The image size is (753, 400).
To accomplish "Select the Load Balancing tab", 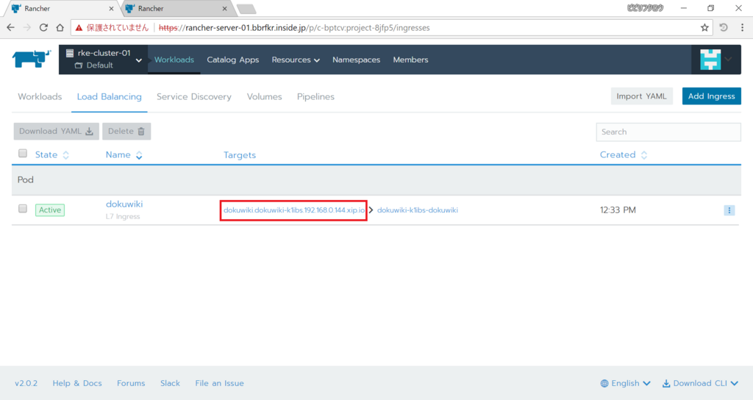I will [x=110, y=96].
